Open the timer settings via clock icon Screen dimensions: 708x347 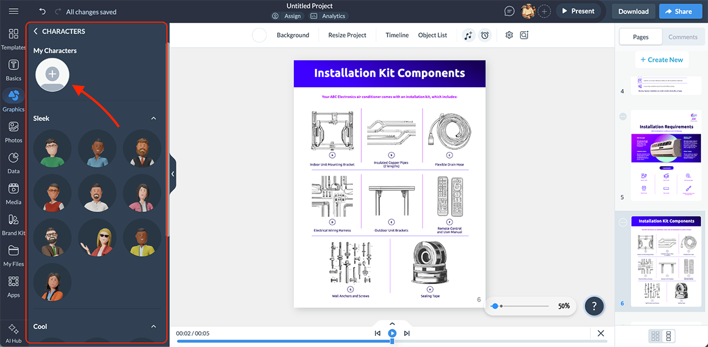[485, 35]
